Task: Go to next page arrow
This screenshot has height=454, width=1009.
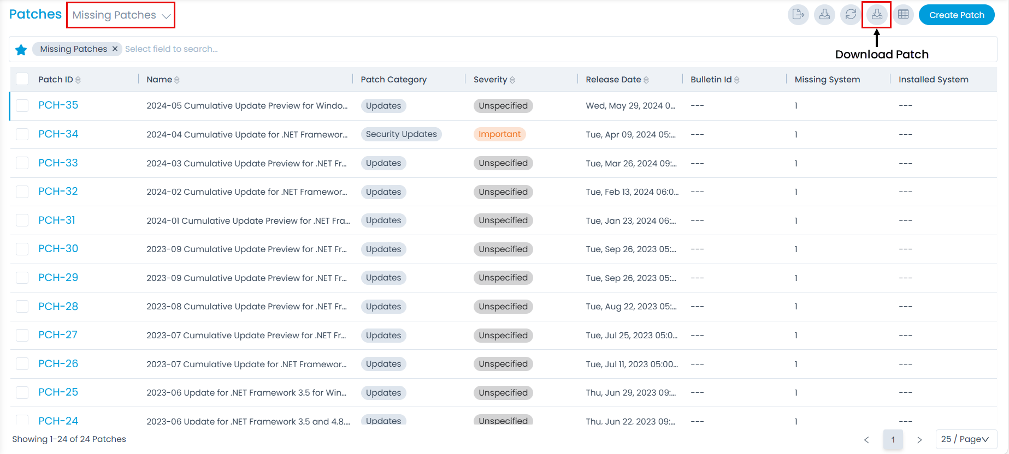Action: pos(919,440)
